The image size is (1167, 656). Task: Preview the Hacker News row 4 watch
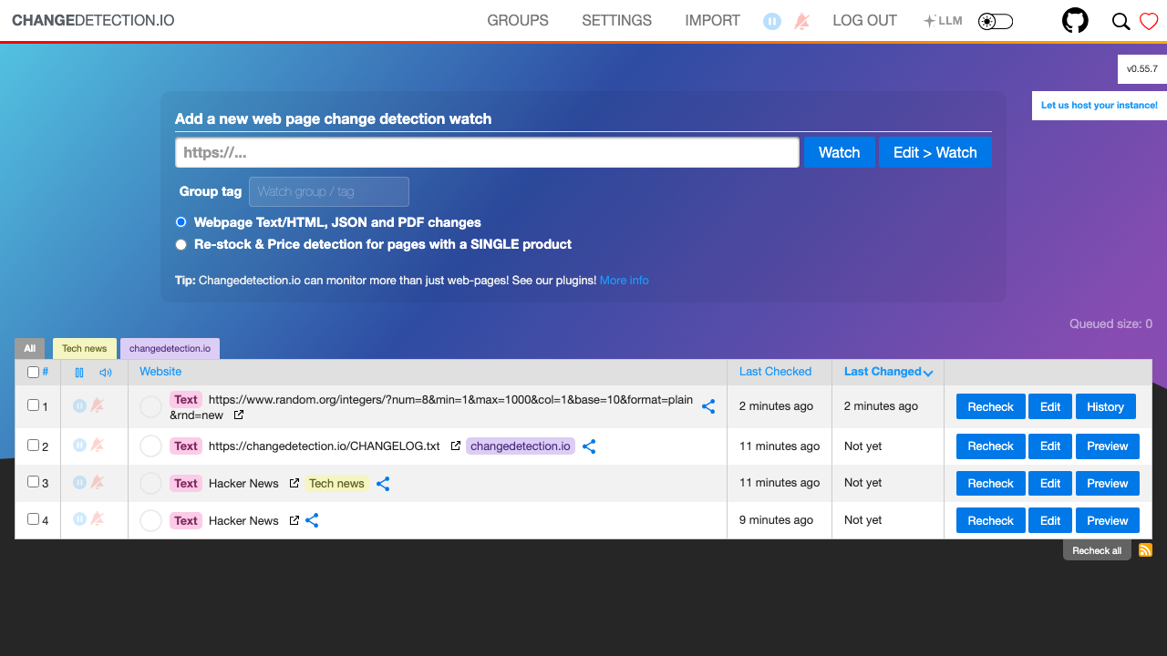tap(1108, 520)
